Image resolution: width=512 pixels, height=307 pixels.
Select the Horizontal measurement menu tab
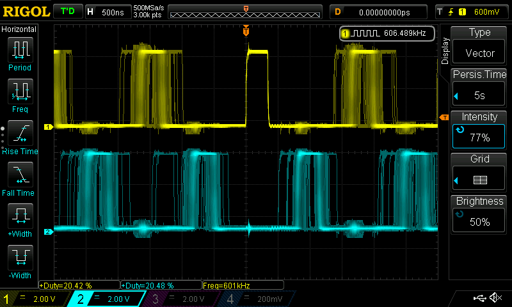[19, 29]
